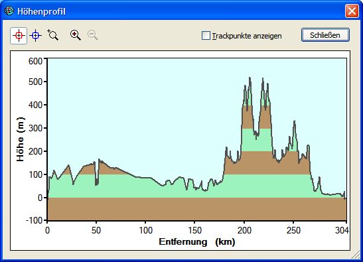Click the 400 value on the height axis
363x262 pixels.
point(35,105)
